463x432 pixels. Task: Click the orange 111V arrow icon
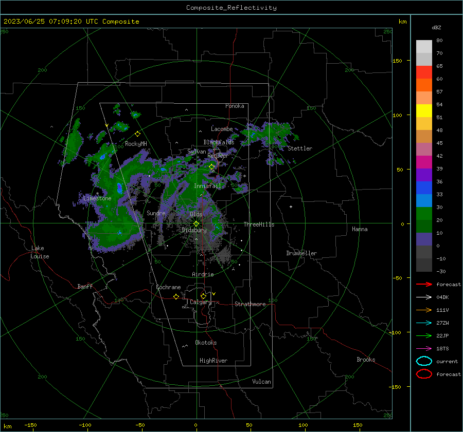point(424,310)
